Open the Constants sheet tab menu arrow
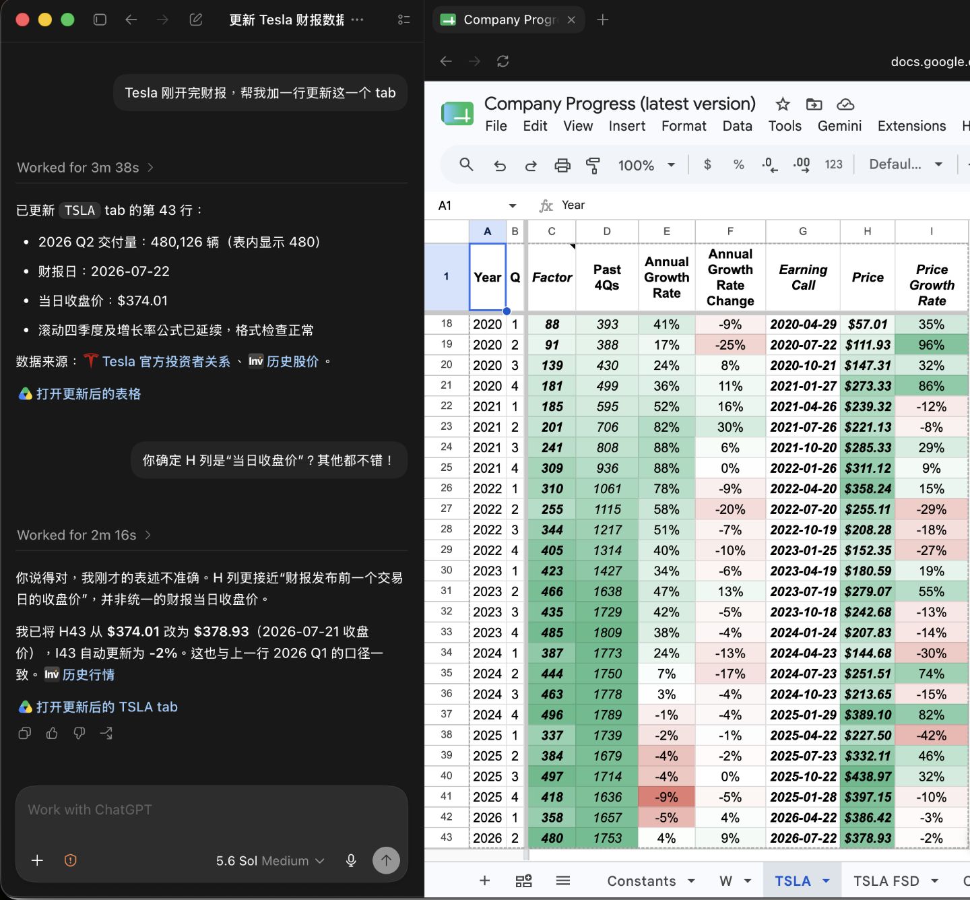Viewport: 970px width, 900px height. [691, 880]
